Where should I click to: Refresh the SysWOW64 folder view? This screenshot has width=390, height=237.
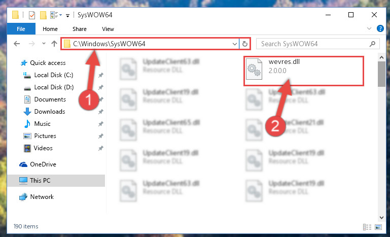pyautogui.click(x=245, y=44)
